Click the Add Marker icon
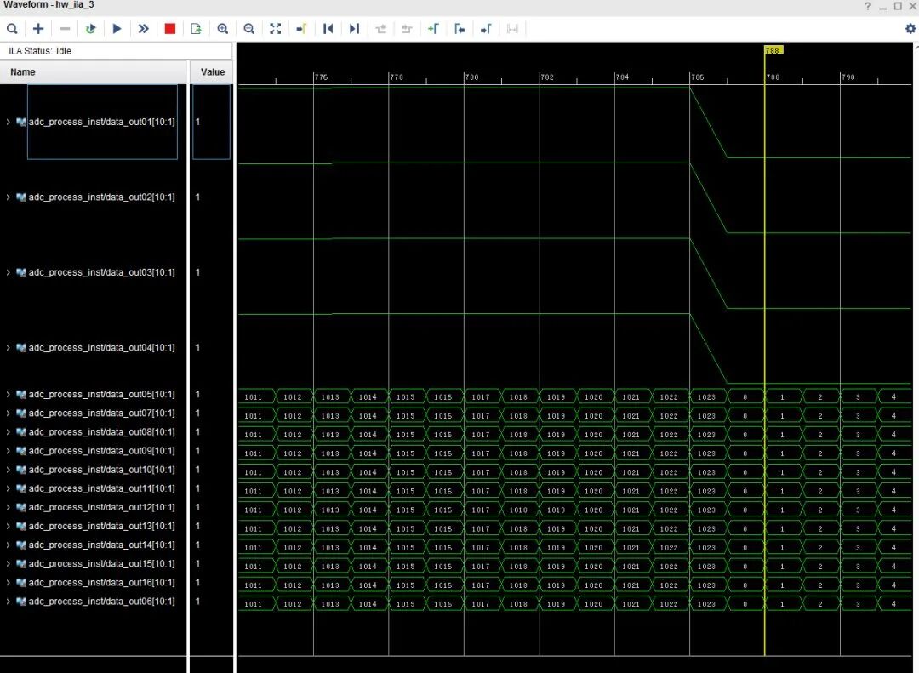Image resolution: width=919 pixels, height=673 pixels. [x=433, y=29]
